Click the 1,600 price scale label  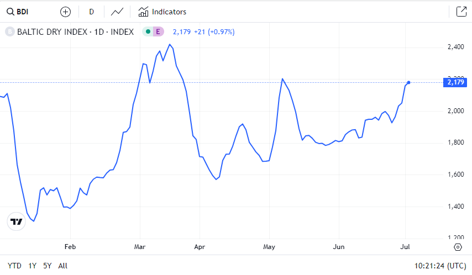(456, 174)
